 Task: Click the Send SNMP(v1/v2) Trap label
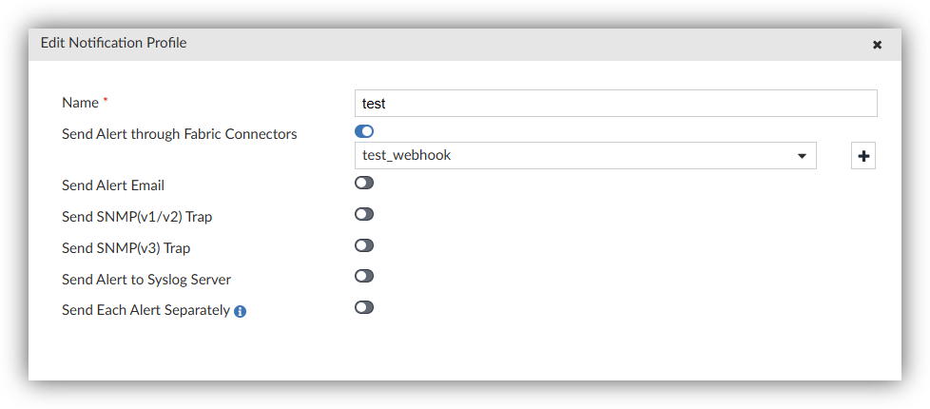pyautogui.click(x=137, y=217)
